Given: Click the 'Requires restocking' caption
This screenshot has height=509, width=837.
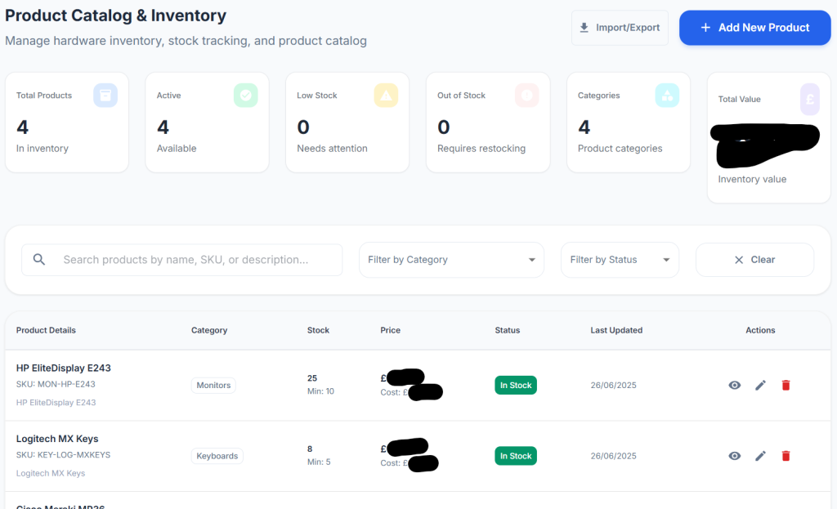Looking at the screenshot, I should (x=481, y=149).
